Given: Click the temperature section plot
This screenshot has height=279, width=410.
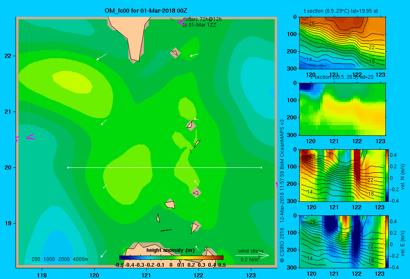Looking at the screenshot, I should pos(342,43).
